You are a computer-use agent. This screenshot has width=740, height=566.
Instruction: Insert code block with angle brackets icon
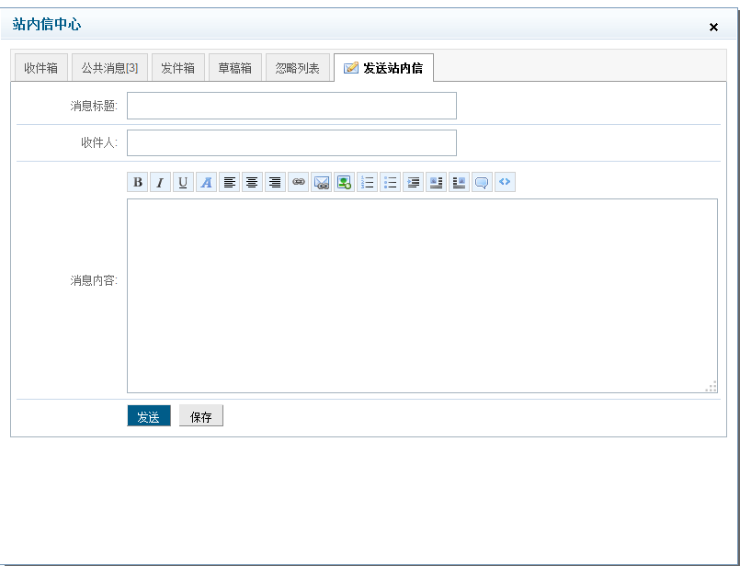[x=505, y=182]
